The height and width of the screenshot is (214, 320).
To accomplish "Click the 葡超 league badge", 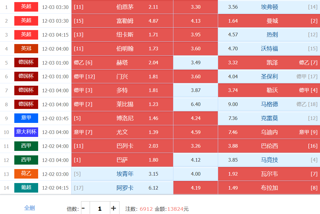I will pyautogui.click(x=26, y=188).
